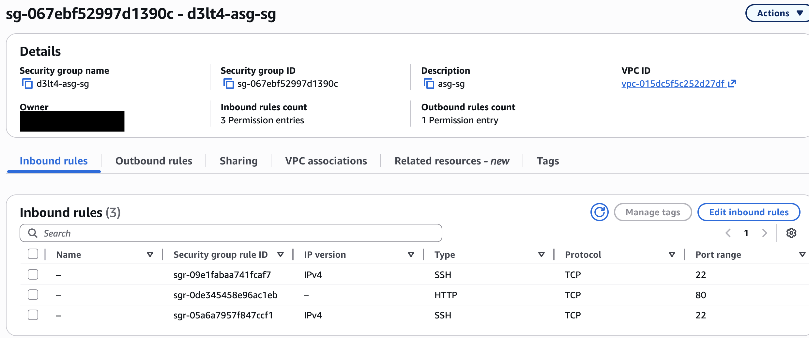Focus the inbound rules Search field

231,233
